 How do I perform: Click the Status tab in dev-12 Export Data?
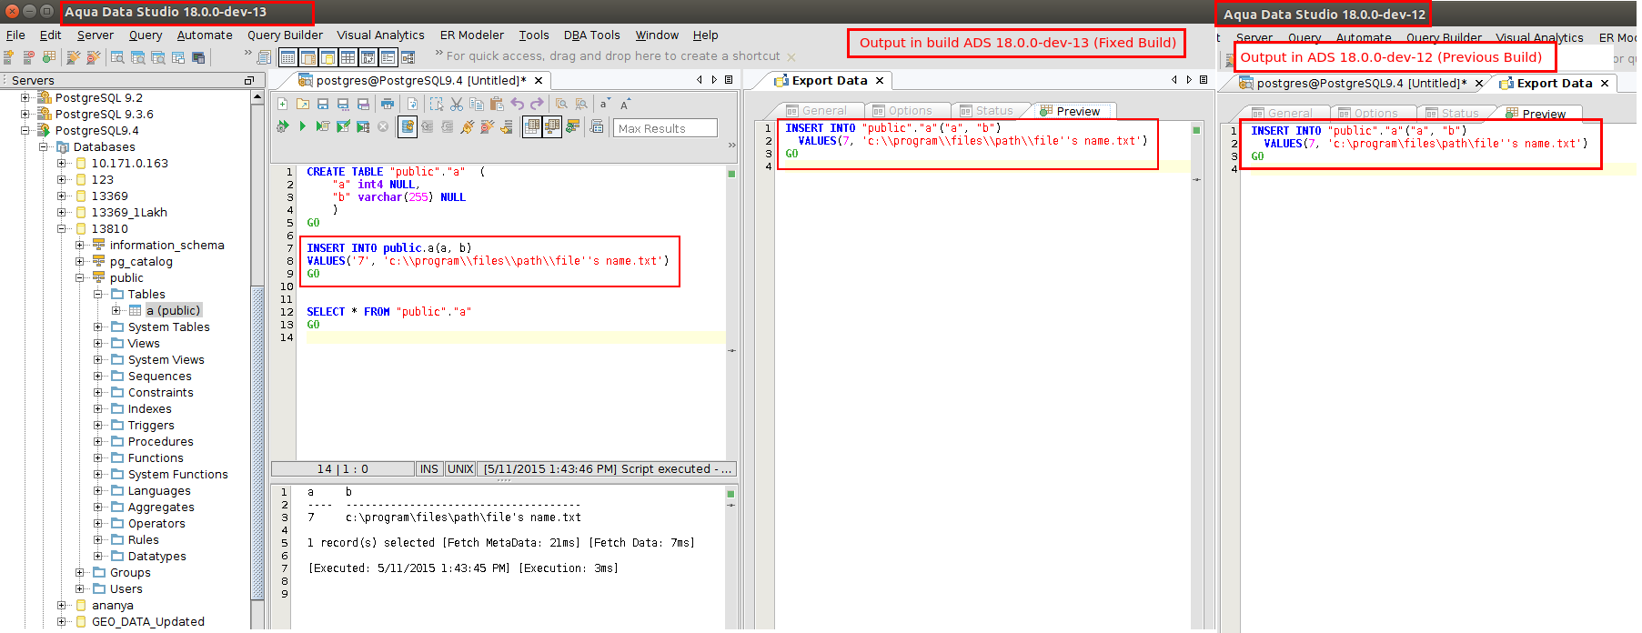pos(1452,114)
